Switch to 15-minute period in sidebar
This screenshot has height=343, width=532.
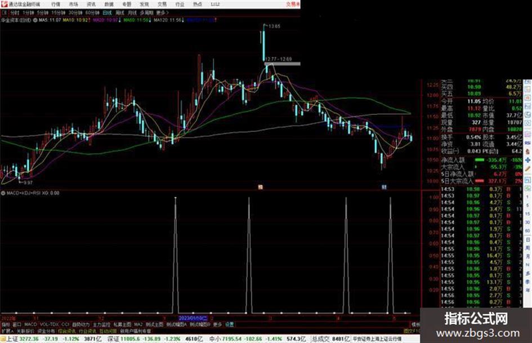[527, 214]
